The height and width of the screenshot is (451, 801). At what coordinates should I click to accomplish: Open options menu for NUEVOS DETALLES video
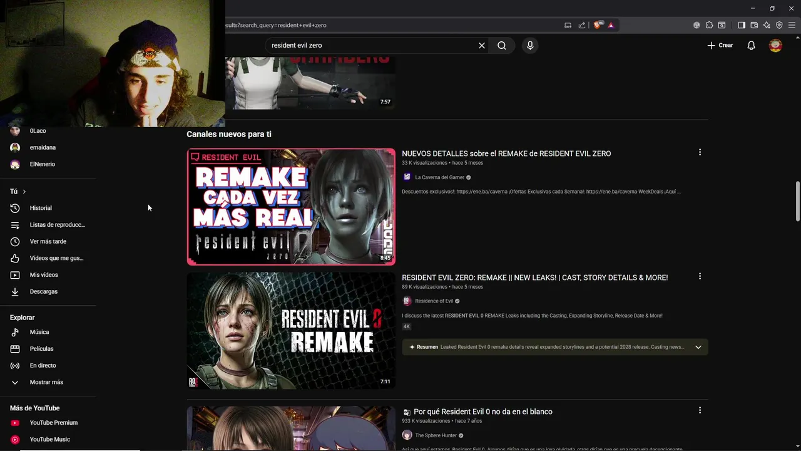pos(700,152)
